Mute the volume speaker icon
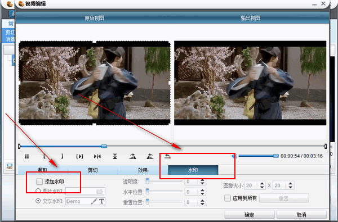 (234, 156)
